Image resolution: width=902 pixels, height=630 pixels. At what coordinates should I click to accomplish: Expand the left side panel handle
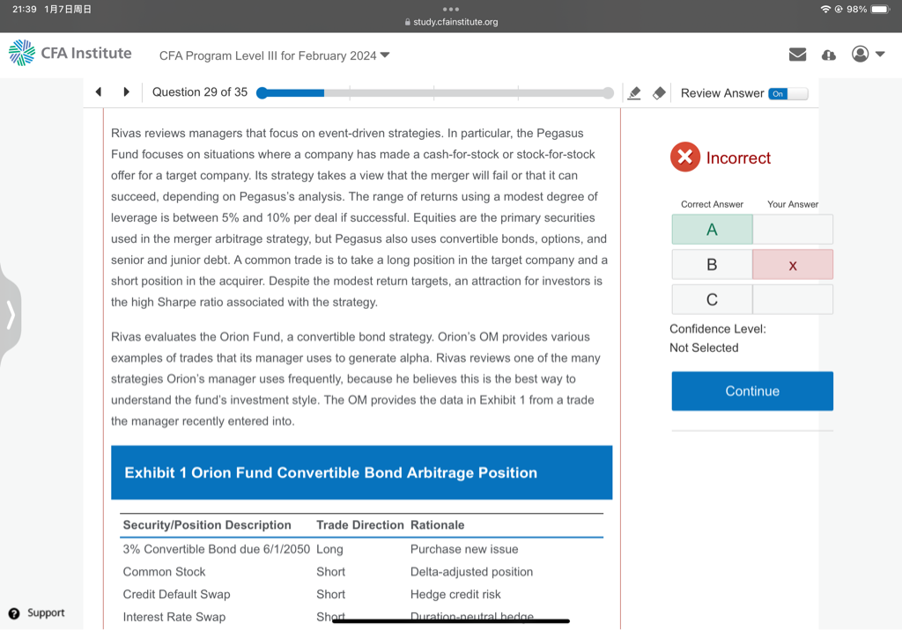[11, 314]
